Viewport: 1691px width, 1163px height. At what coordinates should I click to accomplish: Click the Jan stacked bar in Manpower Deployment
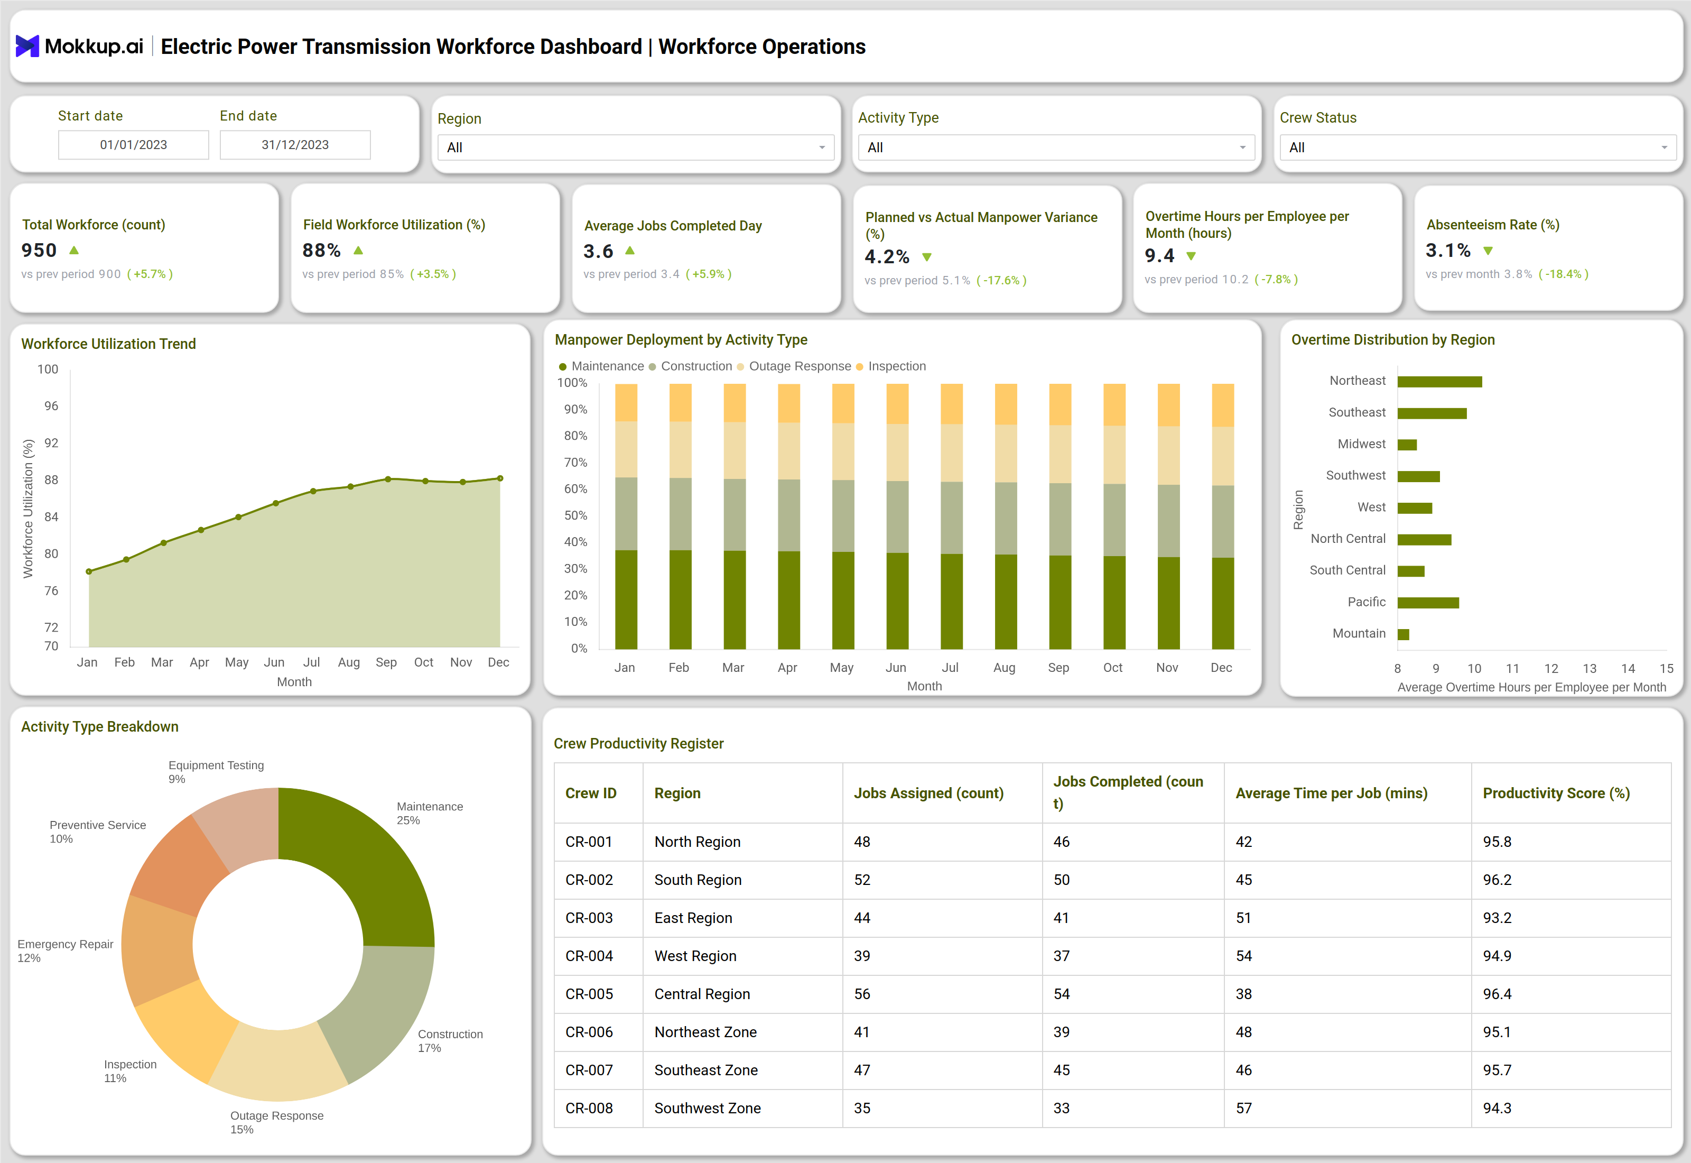[626, 516]
